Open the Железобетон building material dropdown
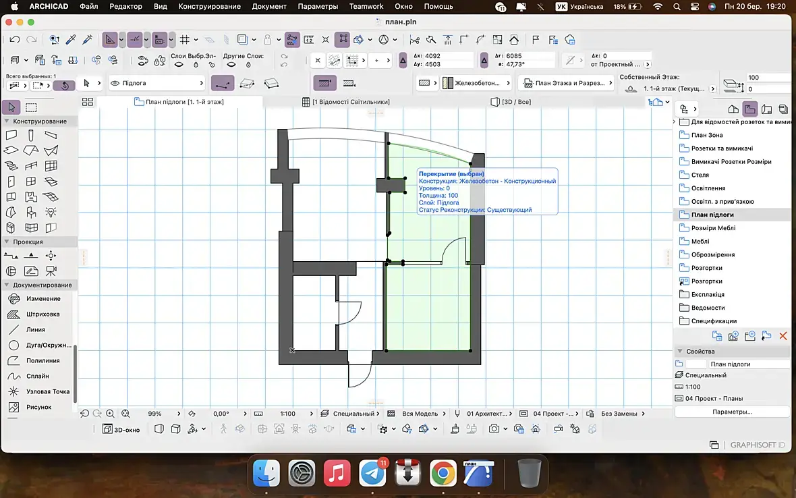The width and height of the screenshot is (796, 498). [x=476, y=84]
